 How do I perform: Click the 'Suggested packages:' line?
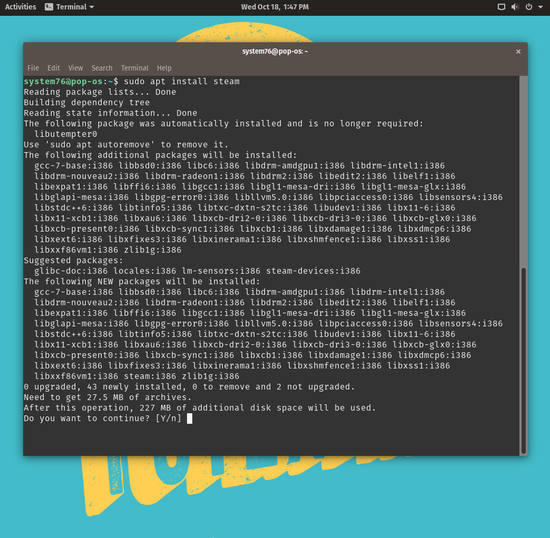click(x=73, y=261)
